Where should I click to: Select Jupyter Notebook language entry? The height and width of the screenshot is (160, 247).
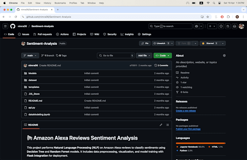[190, 147]
